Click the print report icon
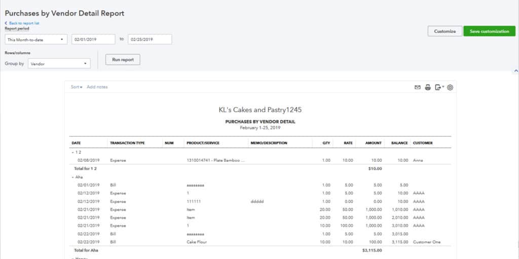 (428, 87)
